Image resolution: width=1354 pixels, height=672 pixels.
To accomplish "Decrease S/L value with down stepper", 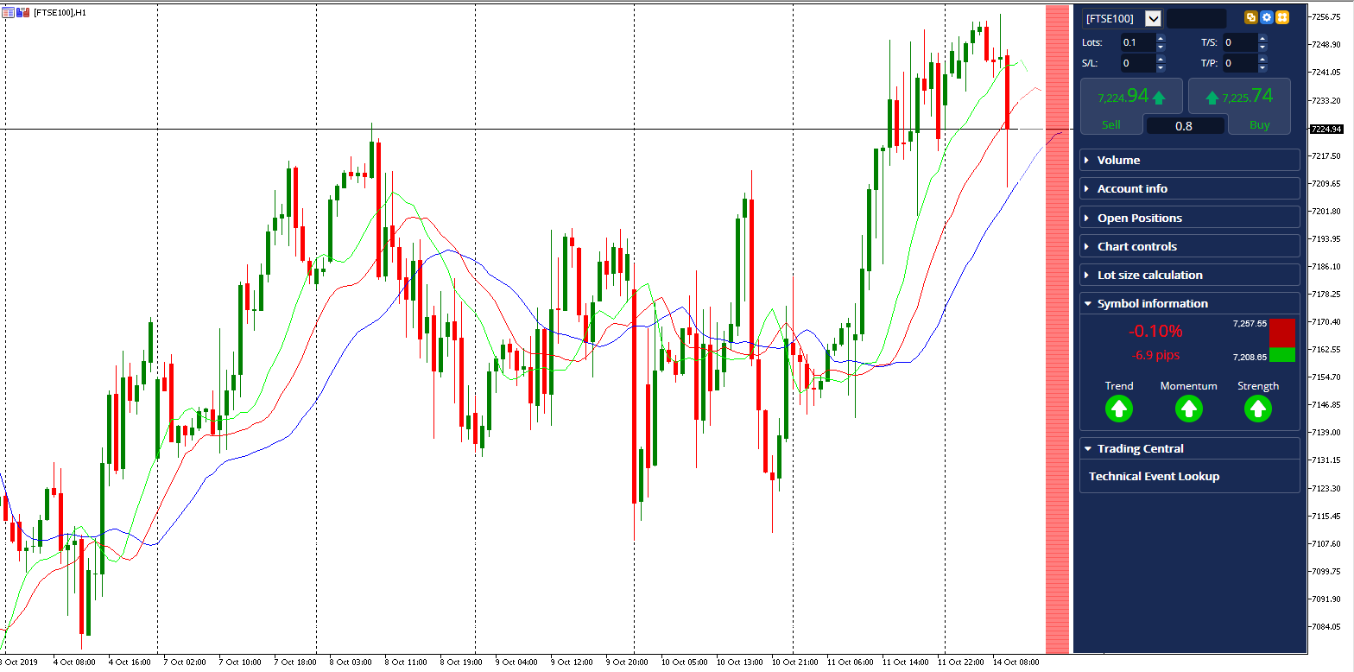I will tap(1161, 67).
